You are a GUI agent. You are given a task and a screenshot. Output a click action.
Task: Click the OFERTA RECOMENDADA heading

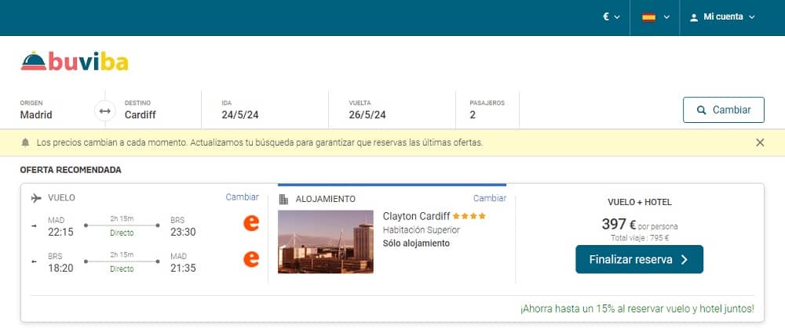(x=71, y=170)
